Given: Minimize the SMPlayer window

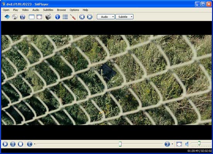Looking at the screenshot, I should coord(197,4).
